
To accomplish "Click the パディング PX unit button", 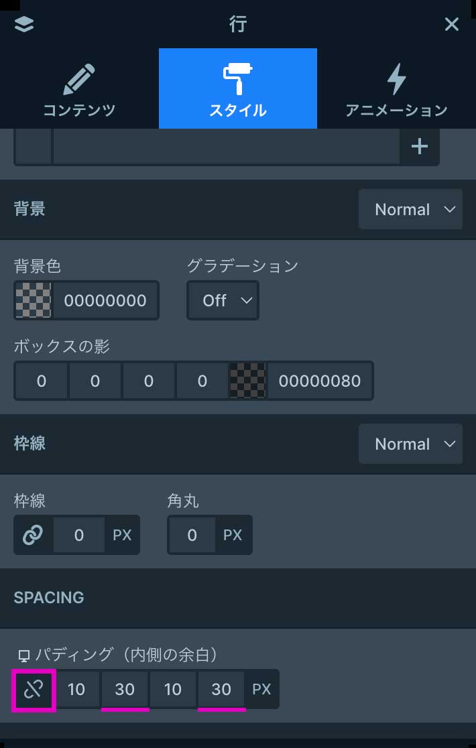I will tap(261, 689).
